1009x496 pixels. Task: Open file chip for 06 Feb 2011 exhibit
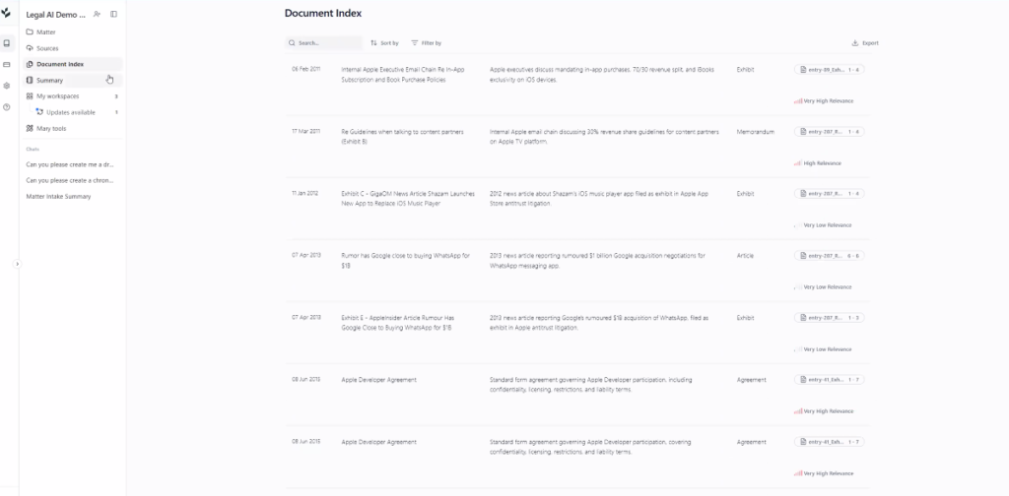pos(829,70)
